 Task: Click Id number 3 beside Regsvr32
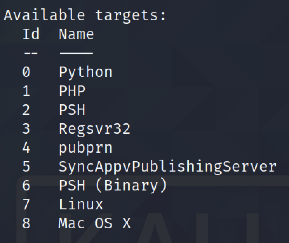point(26,129)
